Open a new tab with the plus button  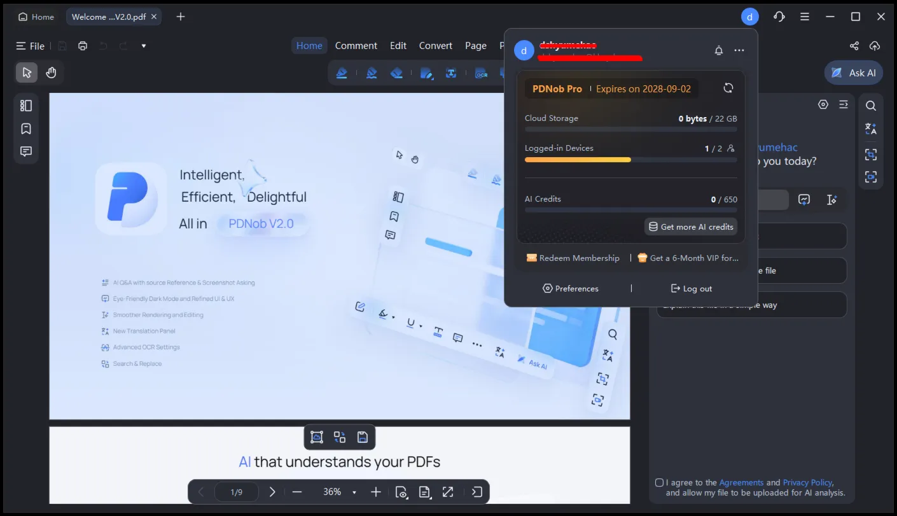tap(181, 17)
